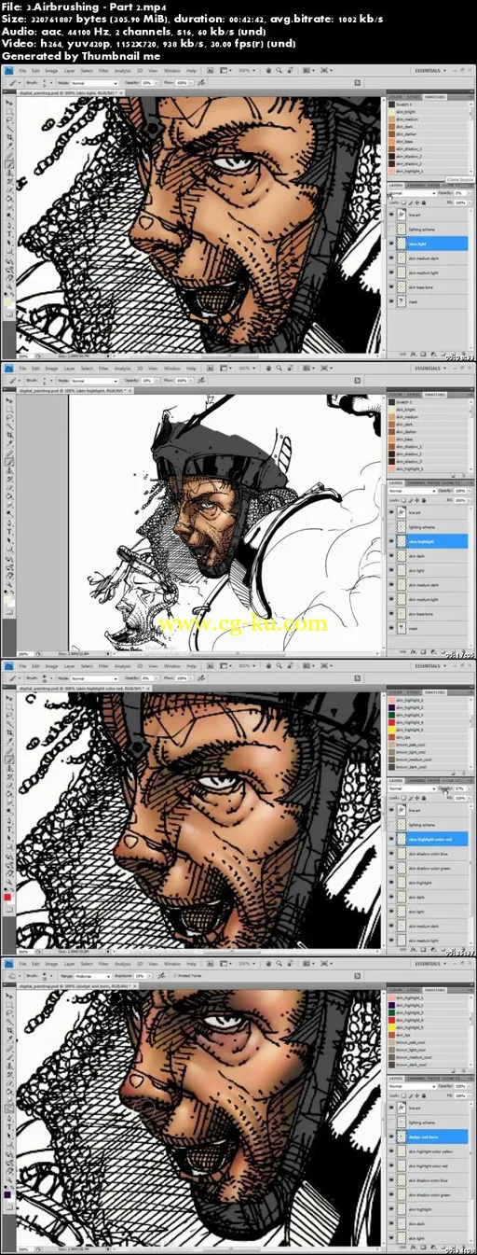The height and width of the screenshot is (1255, 477).
Task: Pick the brown_dark_cool swatch in third frame
Action: coord(427,767)
